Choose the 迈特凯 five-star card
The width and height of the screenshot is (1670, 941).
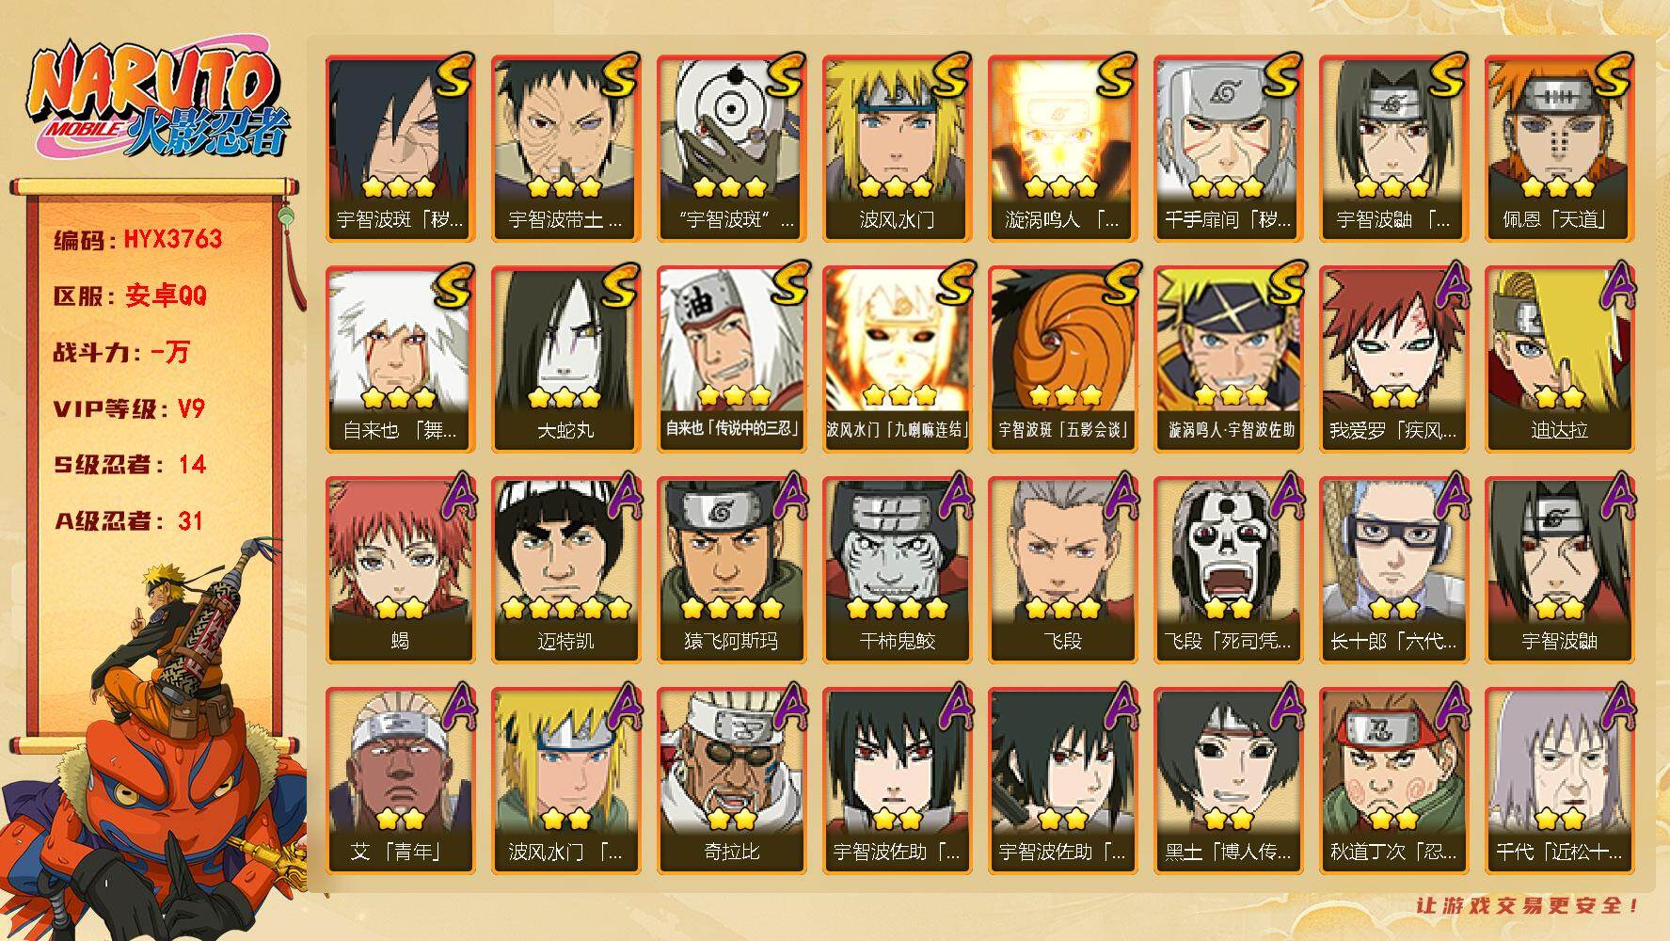[565, 570]
